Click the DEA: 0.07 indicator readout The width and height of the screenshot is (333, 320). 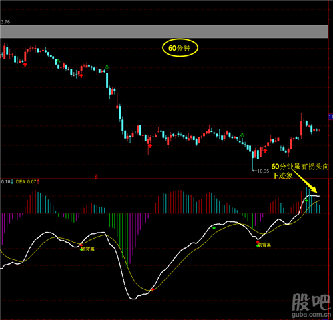(26, 182)
